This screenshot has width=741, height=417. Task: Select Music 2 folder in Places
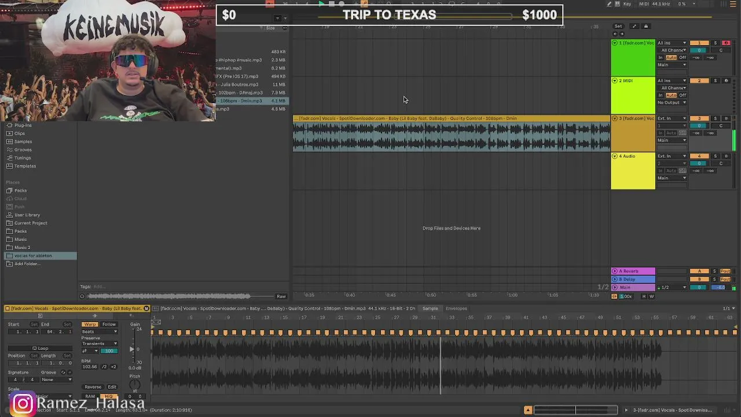pyautogui.click(x=22, y=247)
